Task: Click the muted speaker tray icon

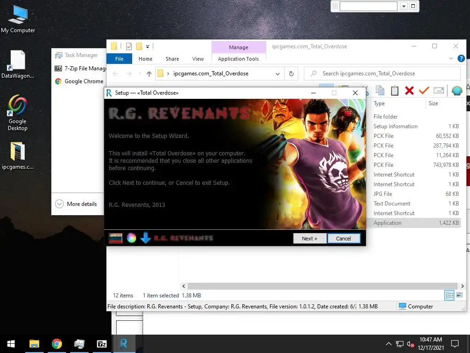Action: pyautogui.click(x=410, y=344)
